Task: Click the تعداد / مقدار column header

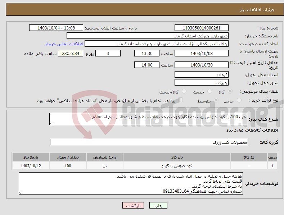Action: point(68,157)
